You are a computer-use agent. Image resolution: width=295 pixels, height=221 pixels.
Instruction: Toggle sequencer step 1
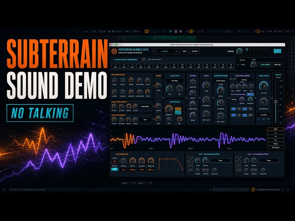tap(115, 66)
